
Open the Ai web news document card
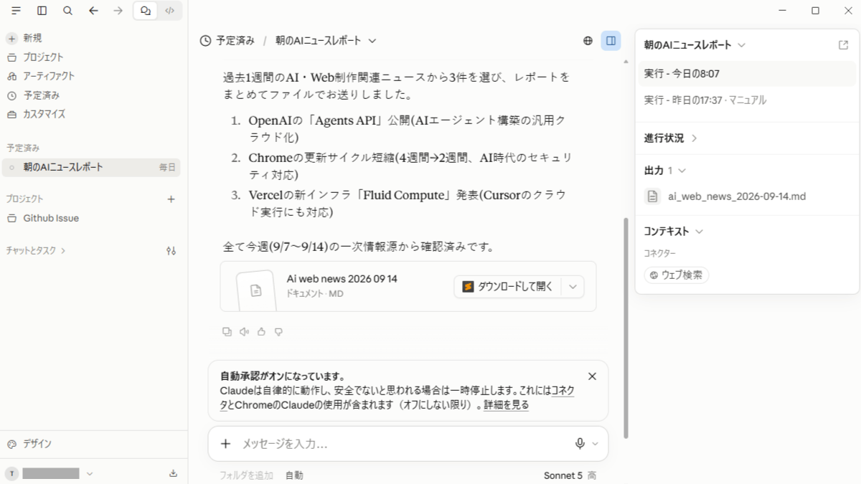[408, 286]
